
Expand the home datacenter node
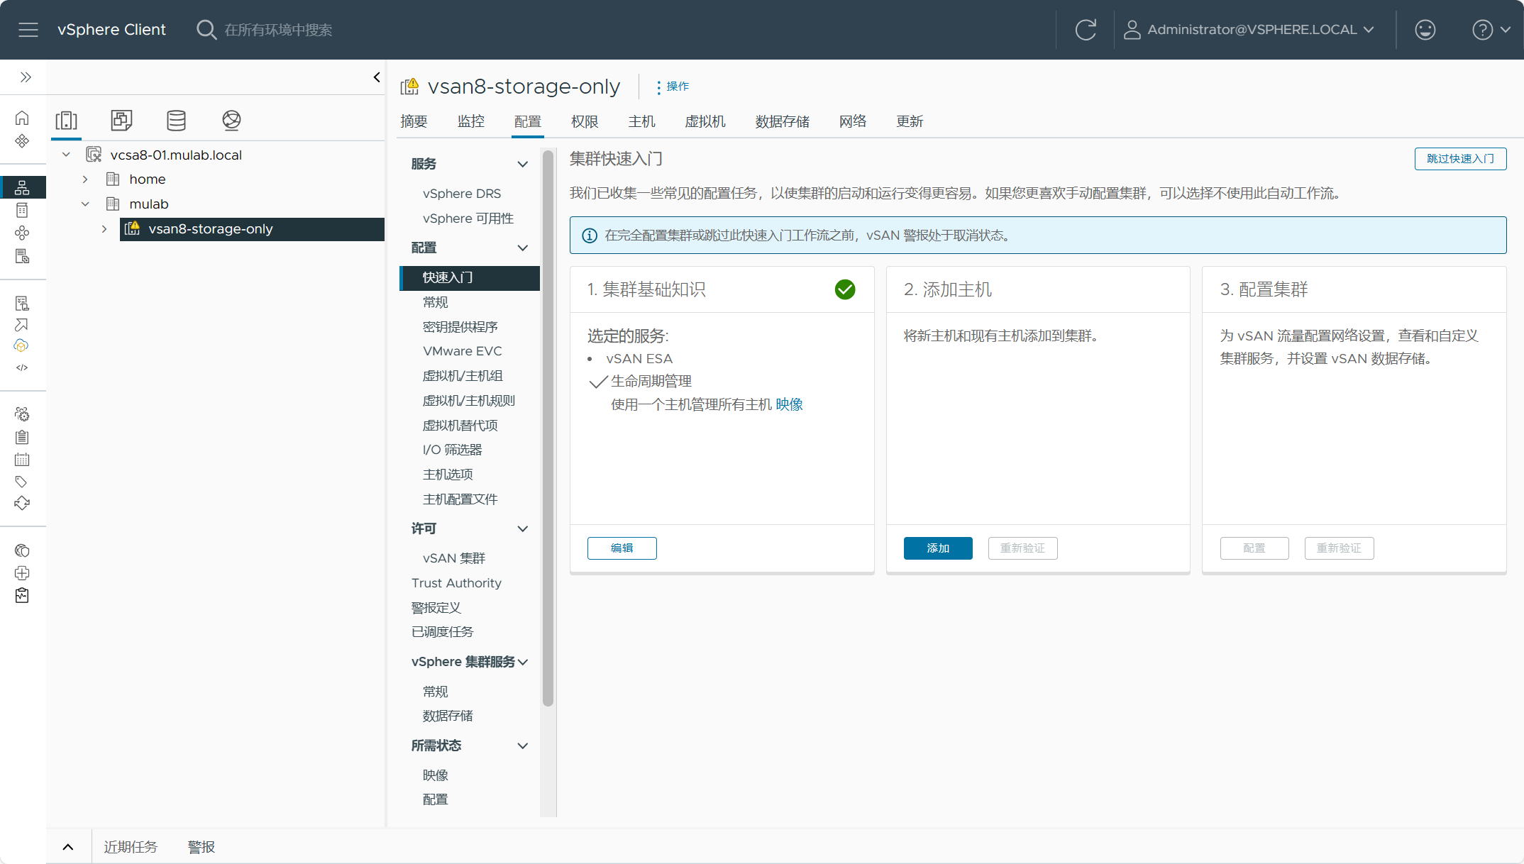pos(85,179)
